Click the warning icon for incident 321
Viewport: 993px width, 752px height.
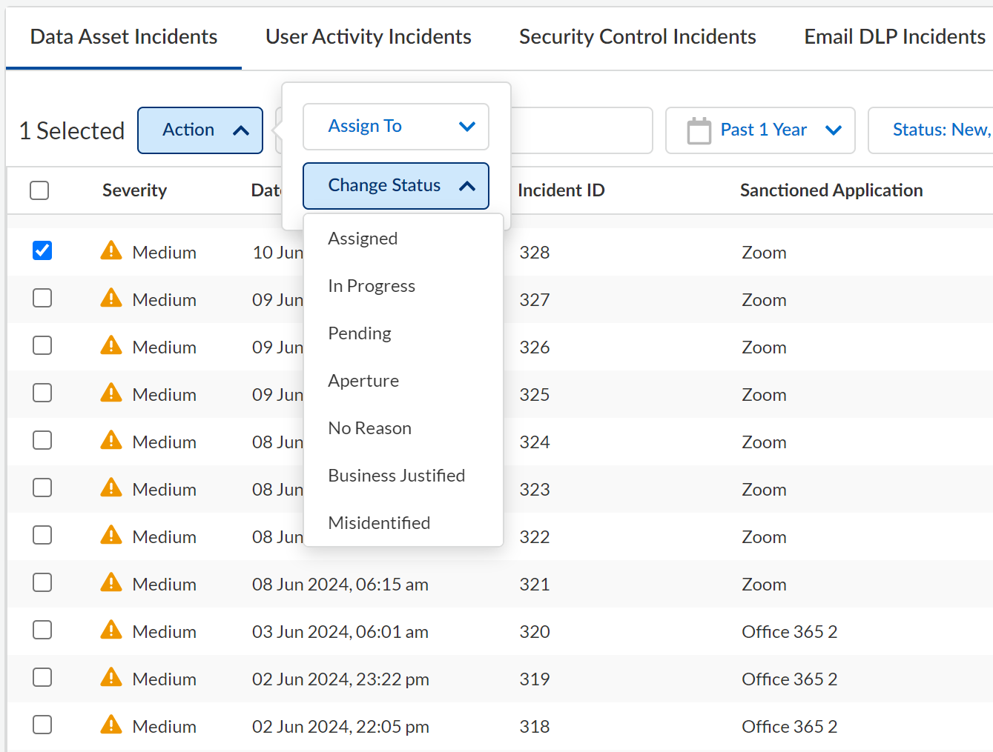(111, 583)
